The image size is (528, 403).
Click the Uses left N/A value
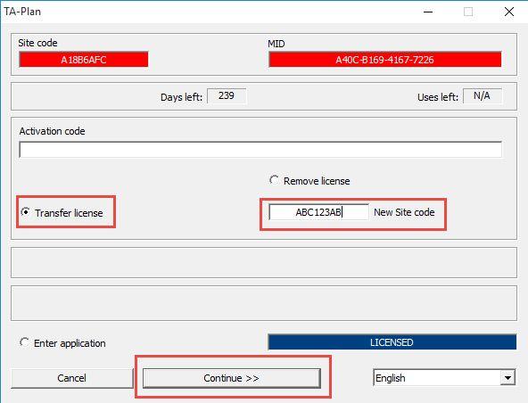(482, 96)
